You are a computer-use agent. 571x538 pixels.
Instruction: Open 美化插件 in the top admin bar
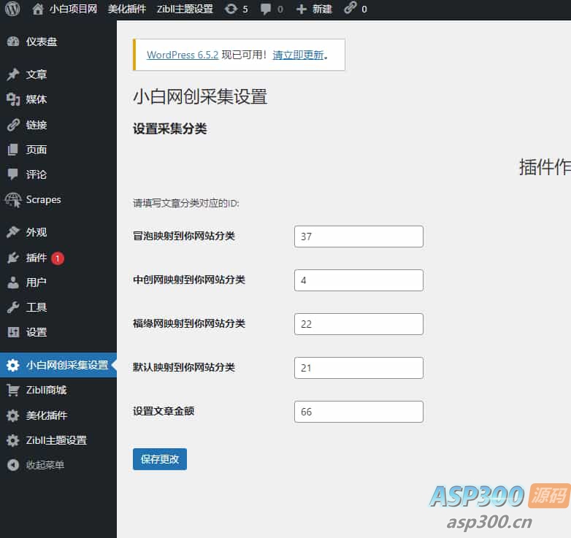click(127, 9)
